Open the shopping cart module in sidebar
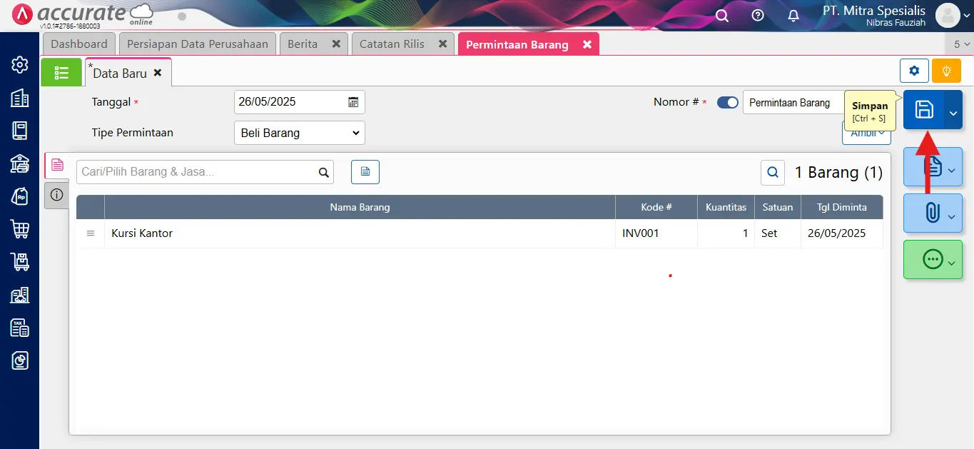This screenshot has width=974, height=449. (19, 229)
